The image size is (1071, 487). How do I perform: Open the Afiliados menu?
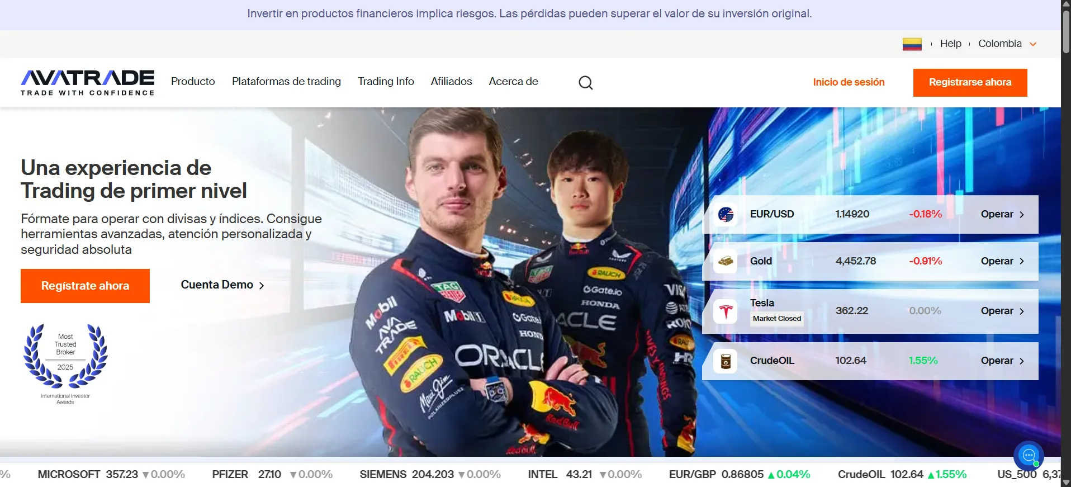tap(451, 82)
